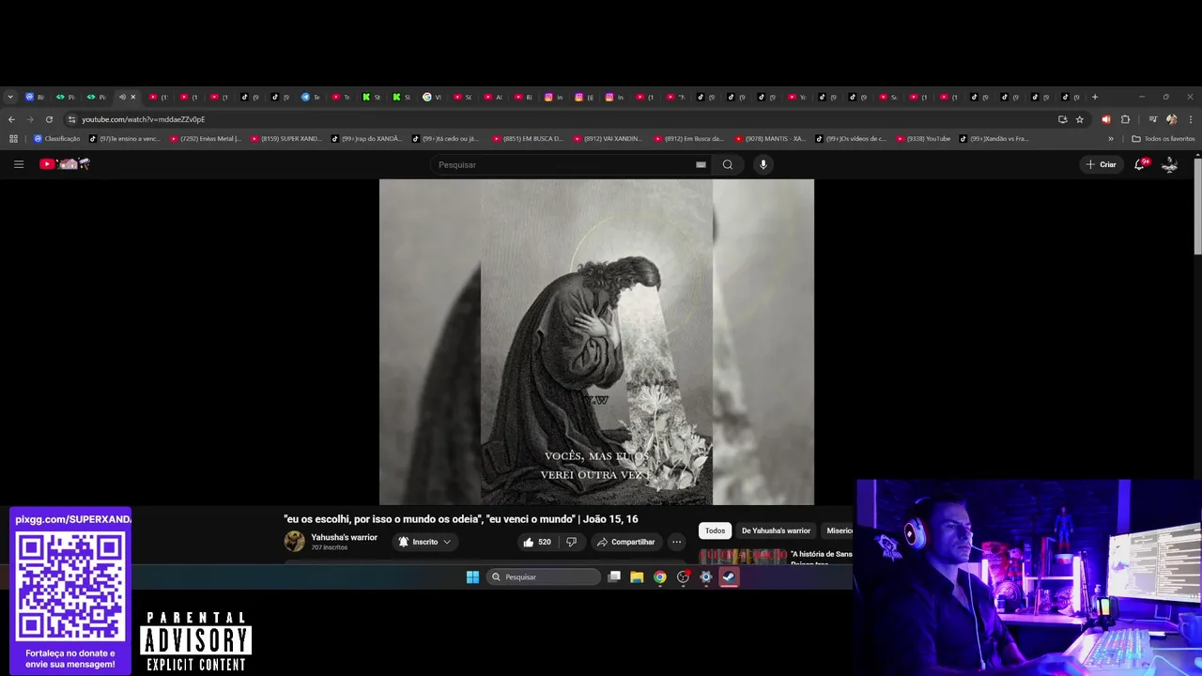Open the Enéas Metal bookmark
This screenshot has width=1202, height=676.
click(x=205, y=139)
